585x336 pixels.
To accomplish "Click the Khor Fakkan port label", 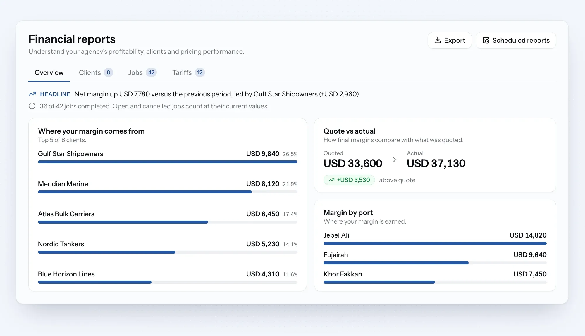I will click(x=343, y=274).
